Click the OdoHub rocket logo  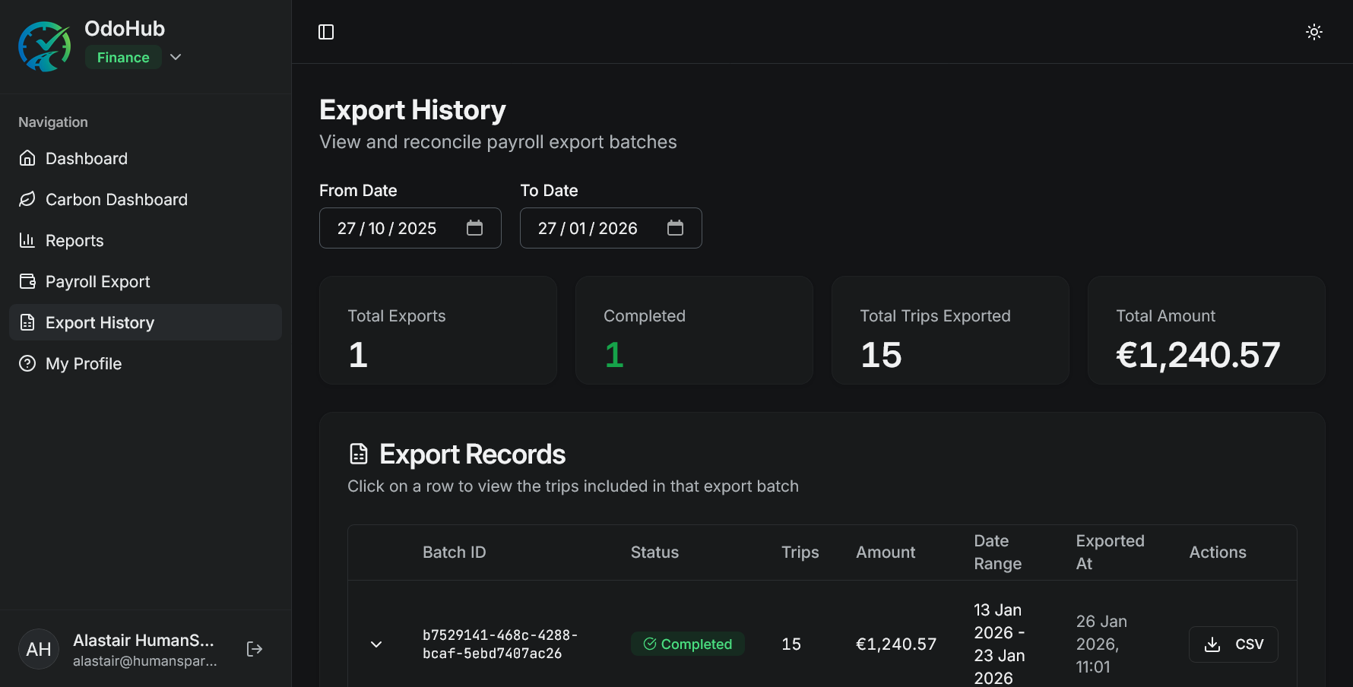45,46
